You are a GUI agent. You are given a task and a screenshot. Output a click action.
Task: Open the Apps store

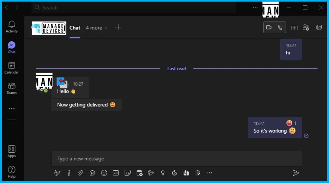click(x=12, y=152)
